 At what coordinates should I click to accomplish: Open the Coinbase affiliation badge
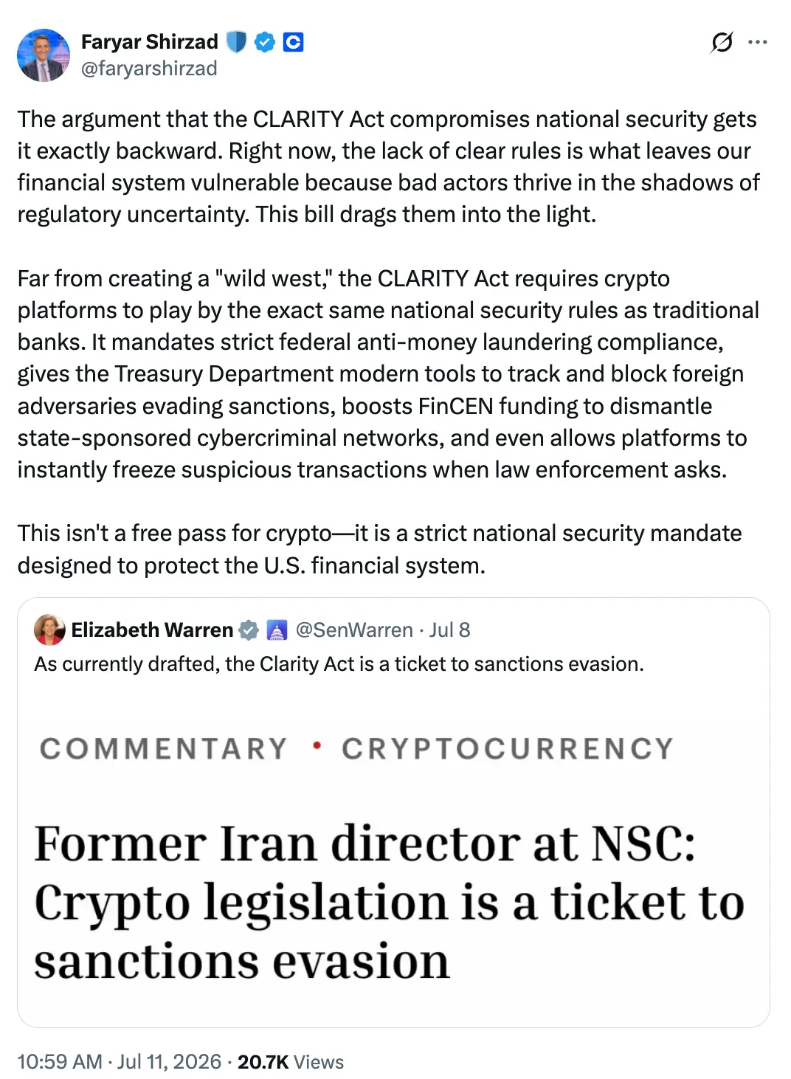click(x=294, y=42)
